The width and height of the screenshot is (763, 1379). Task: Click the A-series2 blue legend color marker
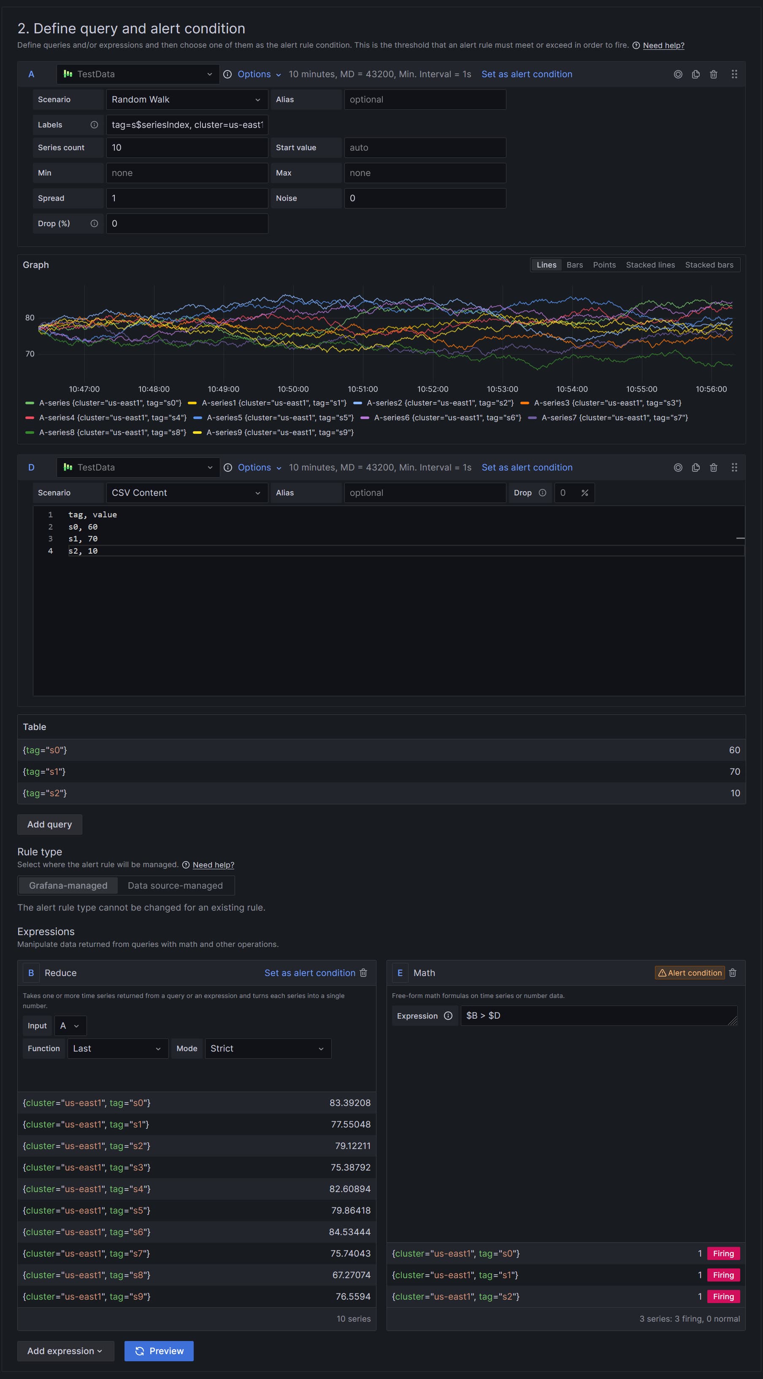(358, 403)
